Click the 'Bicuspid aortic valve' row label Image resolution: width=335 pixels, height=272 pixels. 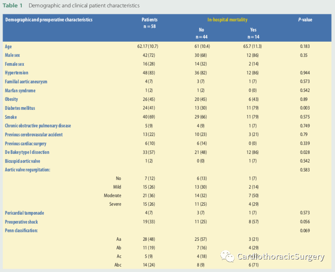coord(23,161)
